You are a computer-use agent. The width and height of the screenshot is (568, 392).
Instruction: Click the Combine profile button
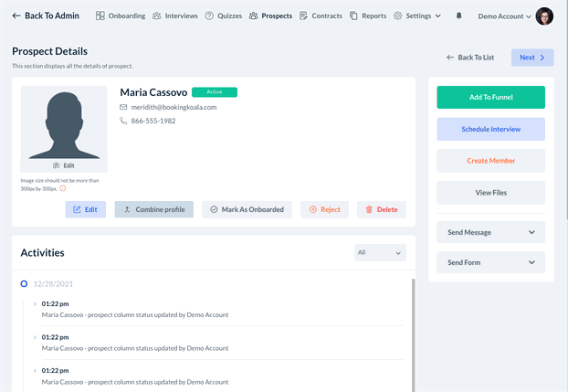pos(154,209)
